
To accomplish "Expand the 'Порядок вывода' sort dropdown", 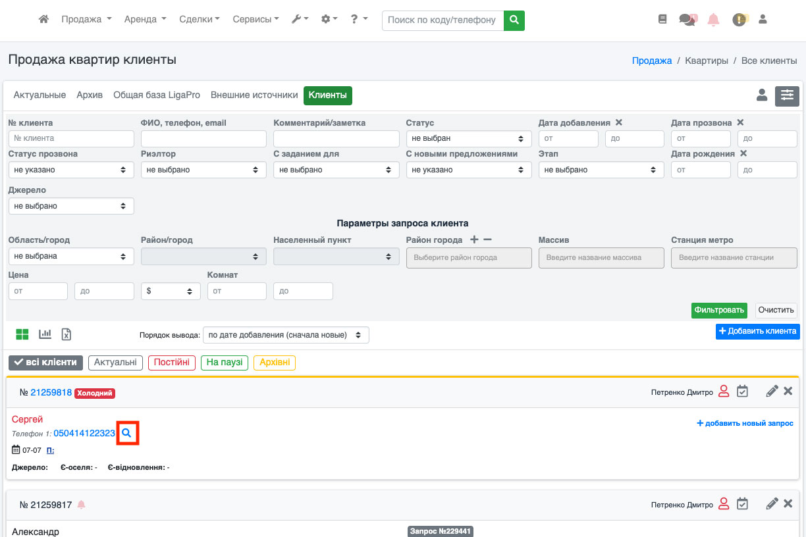I will click(286, 334).
